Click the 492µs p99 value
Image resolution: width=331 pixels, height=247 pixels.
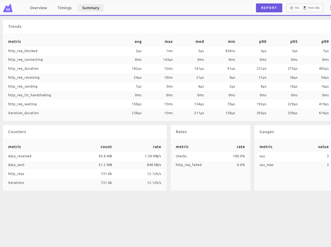[x=324, y=69]
